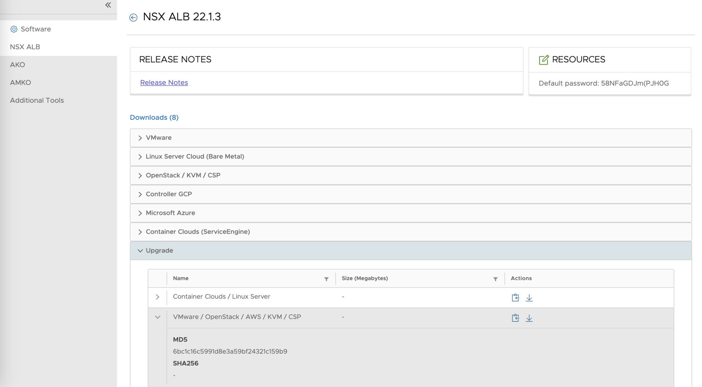The width and height of the screenshot is (702, 387).
Task: Copy checksum for VMware / OpenStack / AWS row
Action: (x=515, y=318)
